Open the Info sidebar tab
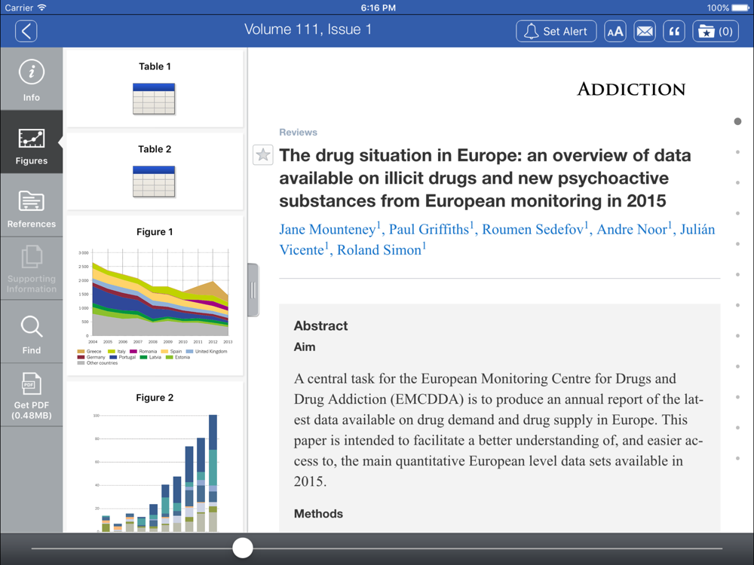Image resolution: width=754 pixels, height=565 pixels. [x=31, y=79]
